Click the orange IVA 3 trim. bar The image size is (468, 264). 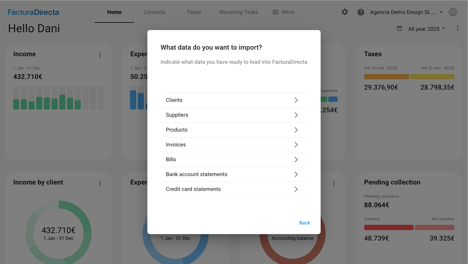[386, 77]
